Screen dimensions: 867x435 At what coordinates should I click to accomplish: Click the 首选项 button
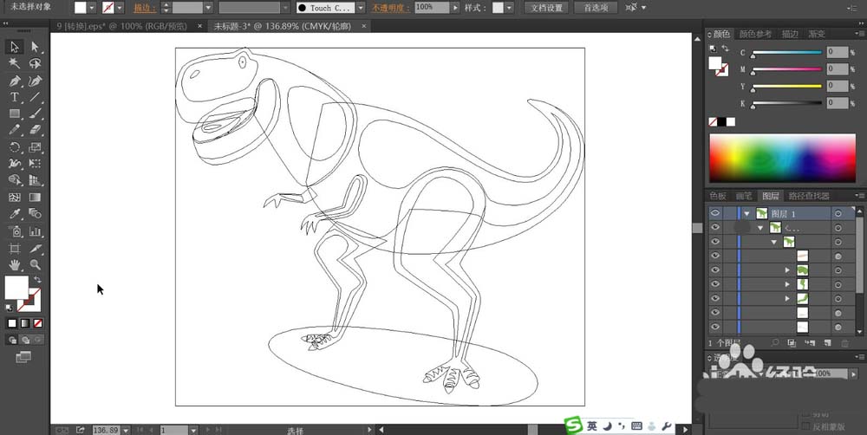(596, 8)
